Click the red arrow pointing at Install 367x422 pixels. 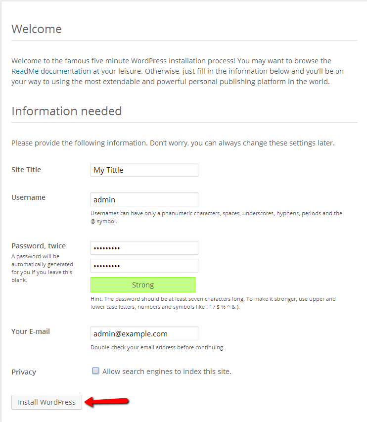click(x=107, y=402)
